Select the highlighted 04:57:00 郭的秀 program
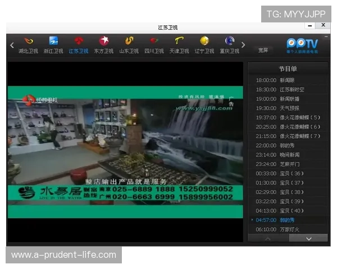 288,220
